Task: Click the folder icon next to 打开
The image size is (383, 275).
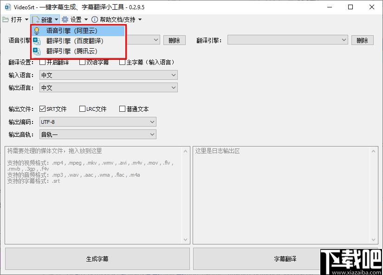Action: [6, 19]
